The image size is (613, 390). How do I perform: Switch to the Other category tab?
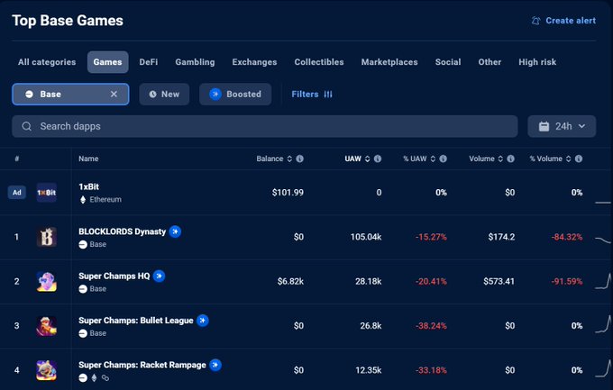coord(489,62)
